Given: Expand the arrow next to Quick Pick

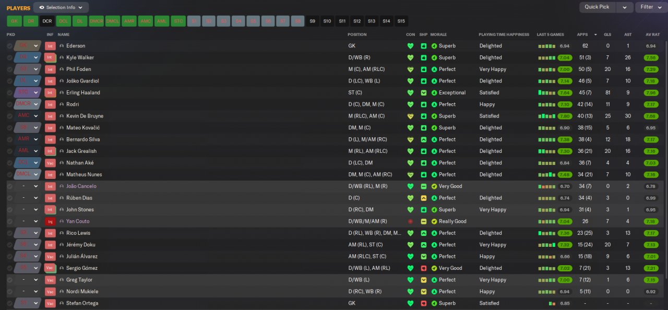Looking at the screenshot, I should click(625, 7).
